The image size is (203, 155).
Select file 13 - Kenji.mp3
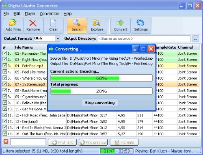coord(26,121)
